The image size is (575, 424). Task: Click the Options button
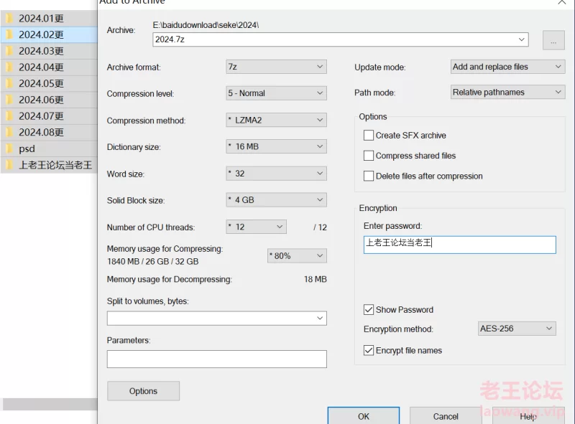pos(143,391)
